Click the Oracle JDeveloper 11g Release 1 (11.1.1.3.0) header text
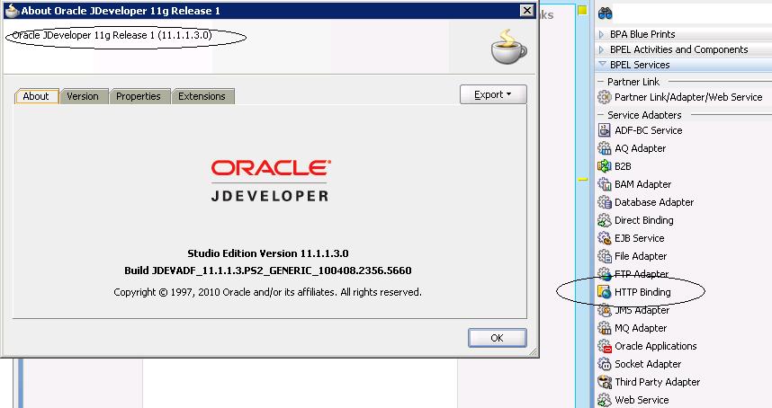The height and width of the screenshot is (408, 772). coord(112,35)
